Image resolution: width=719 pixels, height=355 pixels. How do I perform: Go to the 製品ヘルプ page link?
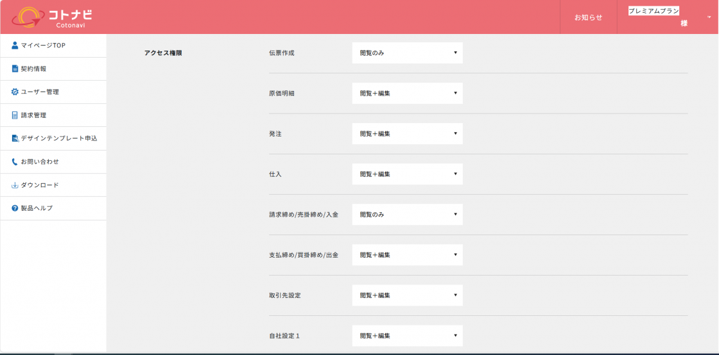click(37, 208)
